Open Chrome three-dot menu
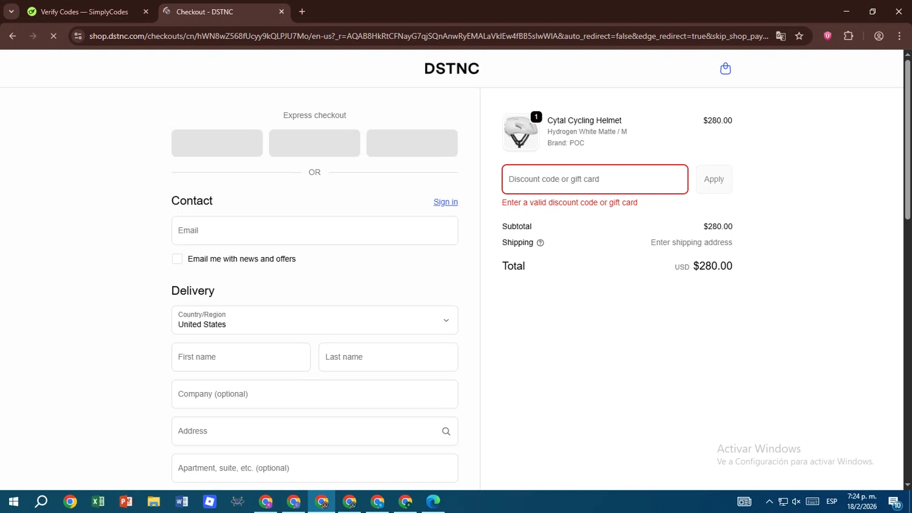 pos(899,36)
